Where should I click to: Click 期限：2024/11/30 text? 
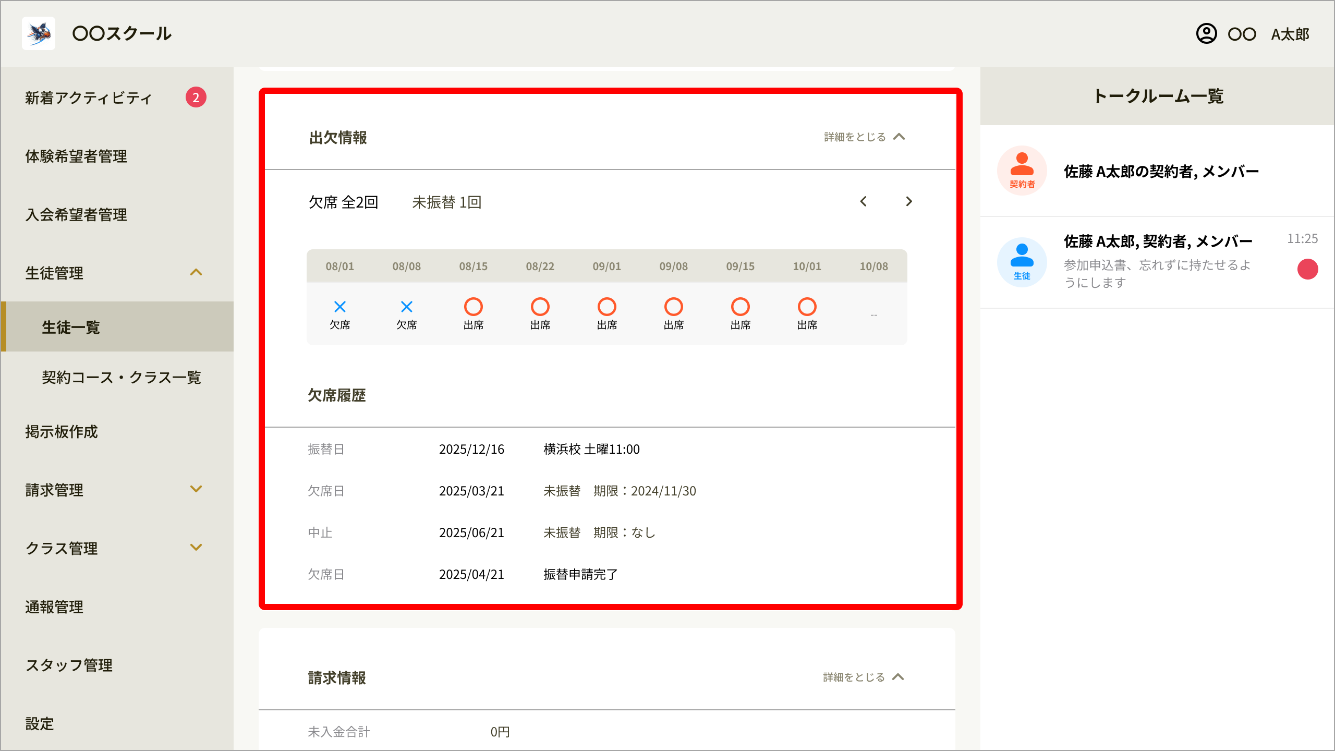pyautogui.click(x=645, y=491)
